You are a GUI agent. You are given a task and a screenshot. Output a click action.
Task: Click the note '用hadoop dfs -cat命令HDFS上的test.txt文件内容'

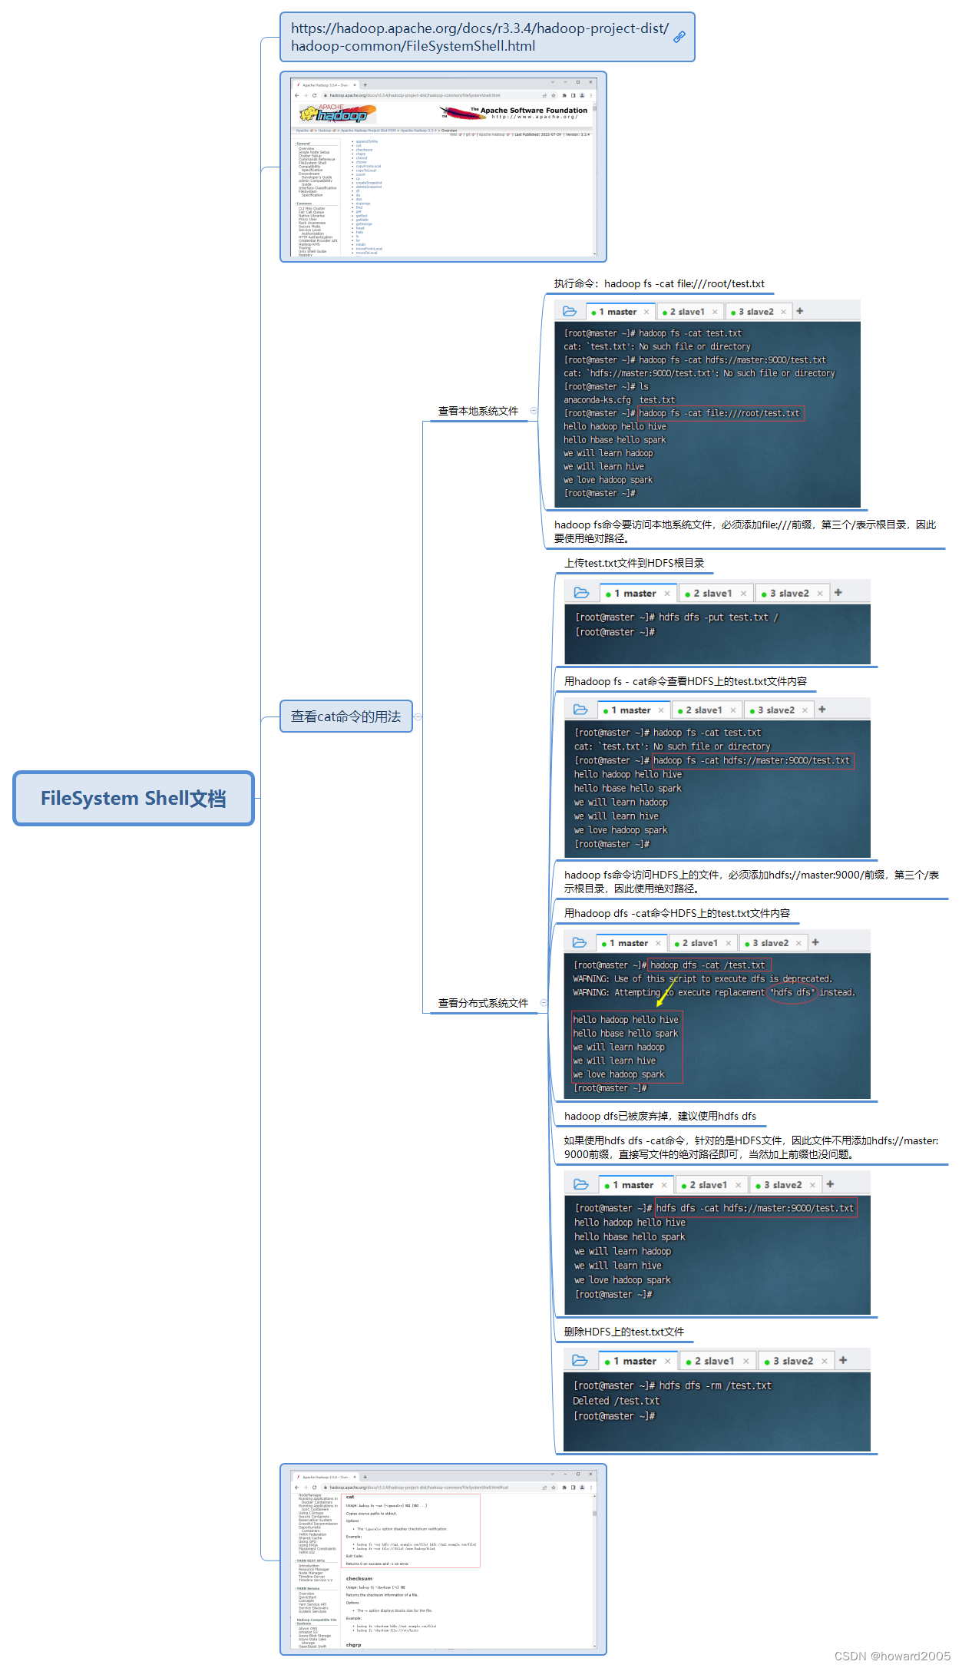pyautogui.click(x=677, y=913)
